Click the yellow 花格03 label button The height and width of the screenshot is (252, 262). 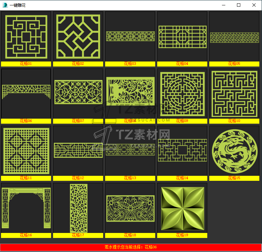point(130,64)
